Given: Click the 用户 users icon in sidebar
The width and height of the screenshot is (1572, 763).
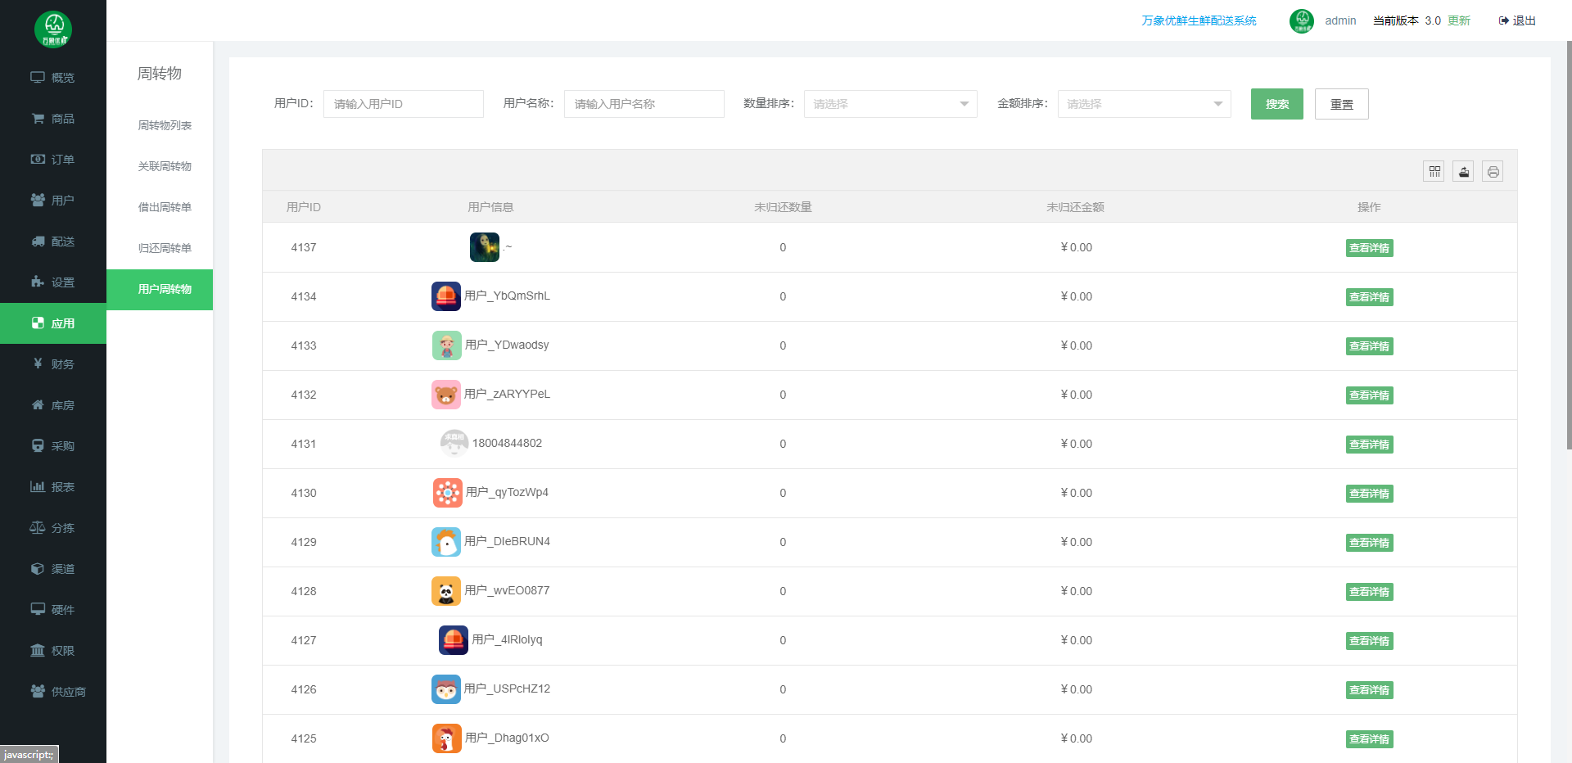Looking at the screenshot, I should click(38, 200).
